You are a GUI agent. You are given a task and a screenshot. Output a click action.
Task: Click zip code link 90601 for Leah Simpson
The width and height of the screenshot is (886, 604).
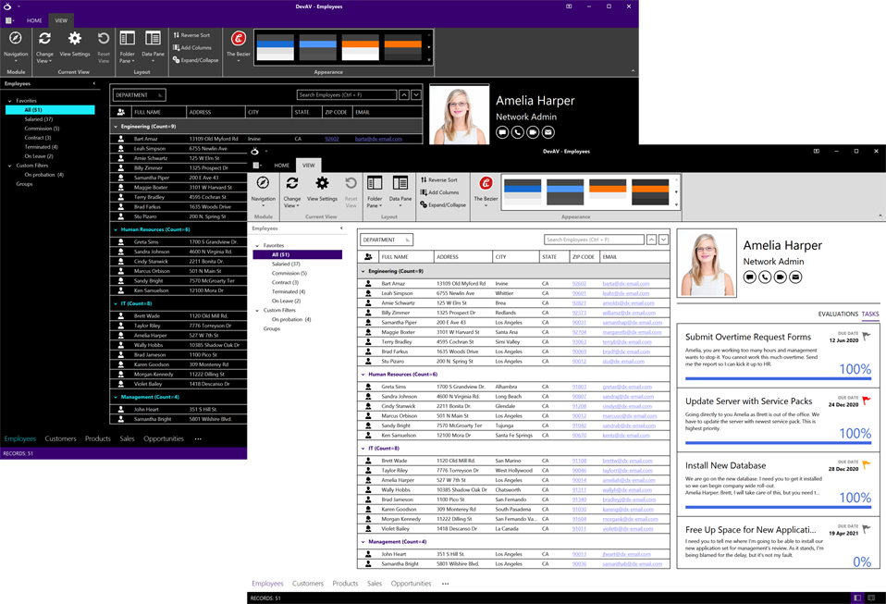click(579, 293)
